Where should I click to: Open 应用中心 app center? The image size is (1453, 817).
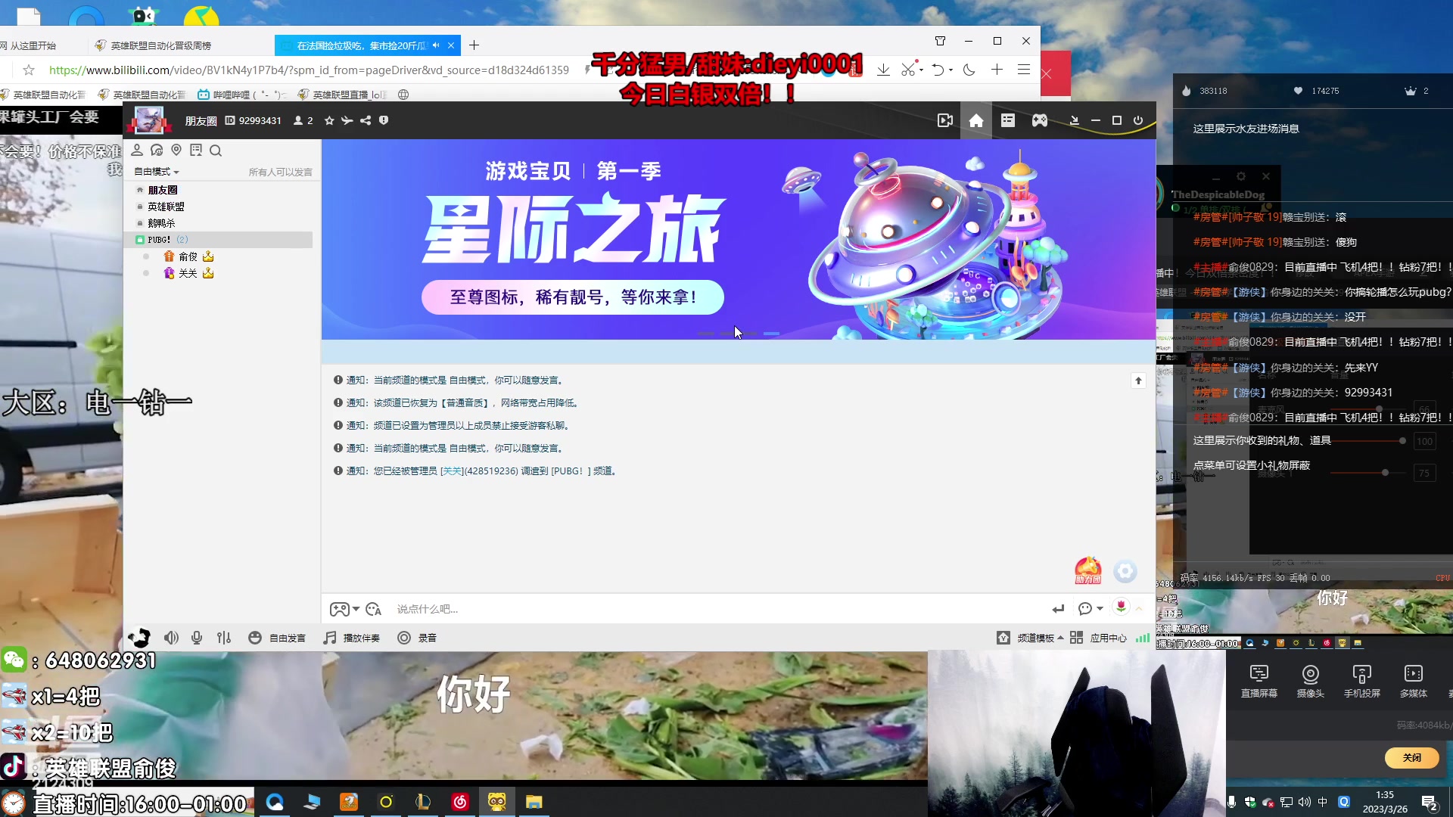(1099, 638)
